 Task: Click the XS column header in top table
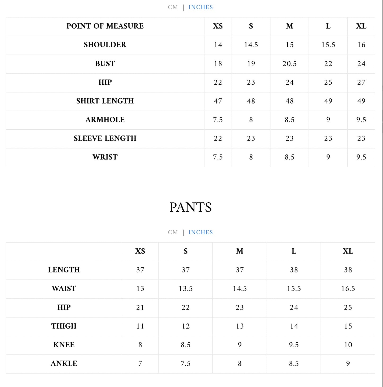pyautogui.click(x=218, y=26)
